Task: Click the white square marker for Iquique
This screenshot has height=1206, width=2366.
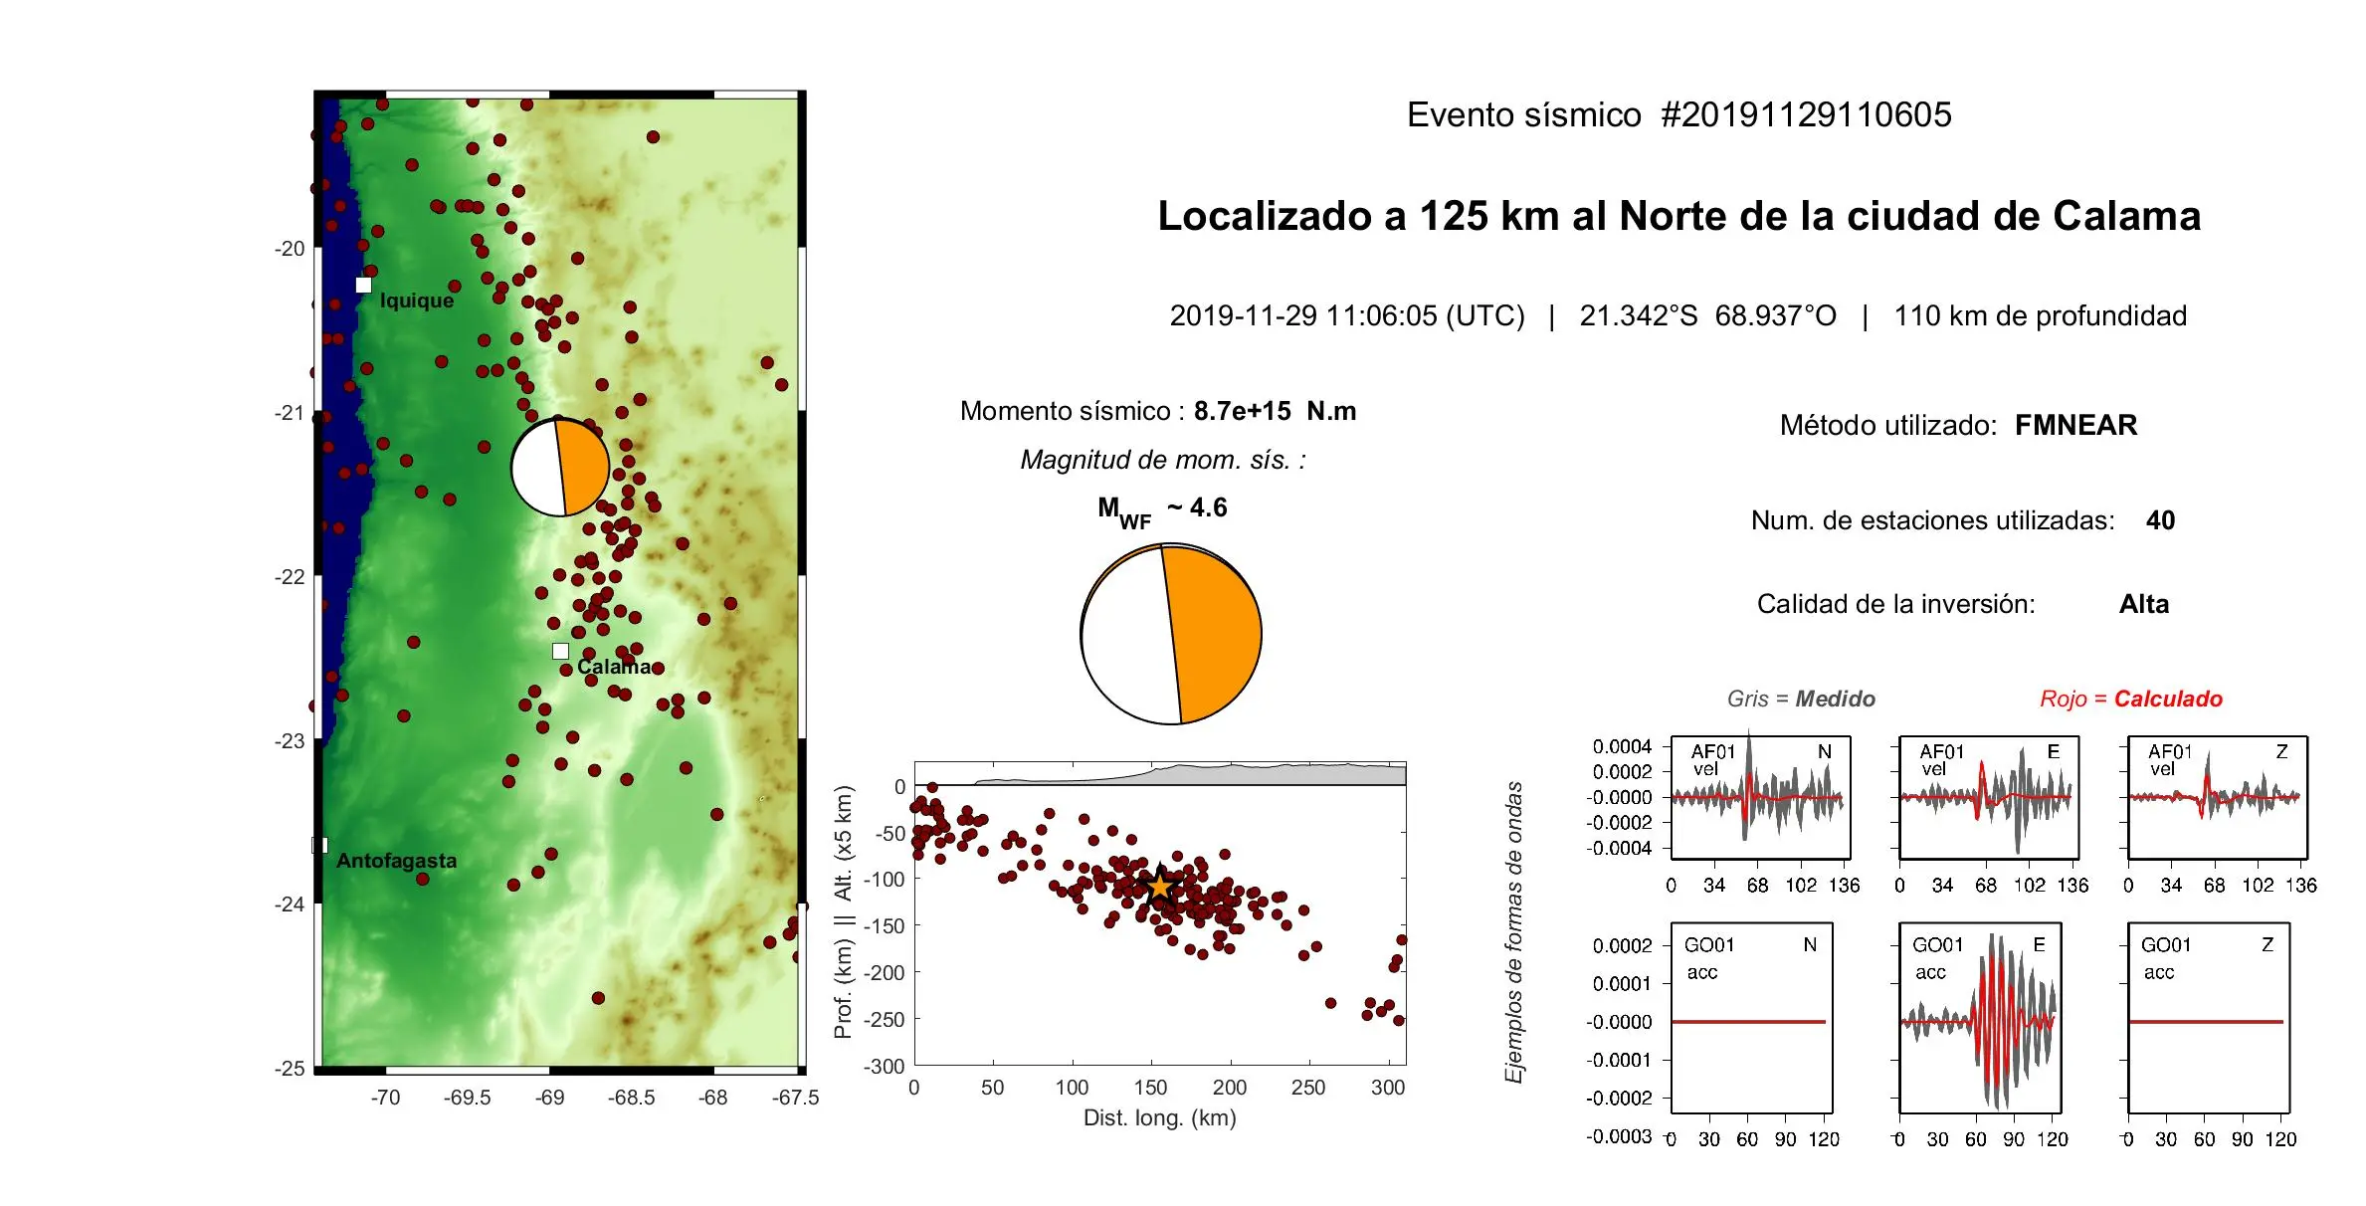Action: (x=364, y=286)
